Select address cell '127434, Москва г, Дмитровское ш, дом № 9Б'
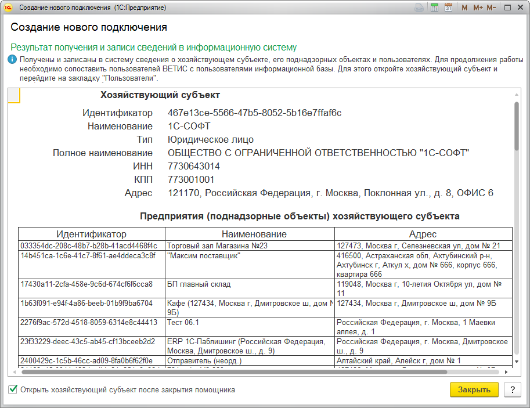Screen dimensions: 530x408 [x=424, y=308]
